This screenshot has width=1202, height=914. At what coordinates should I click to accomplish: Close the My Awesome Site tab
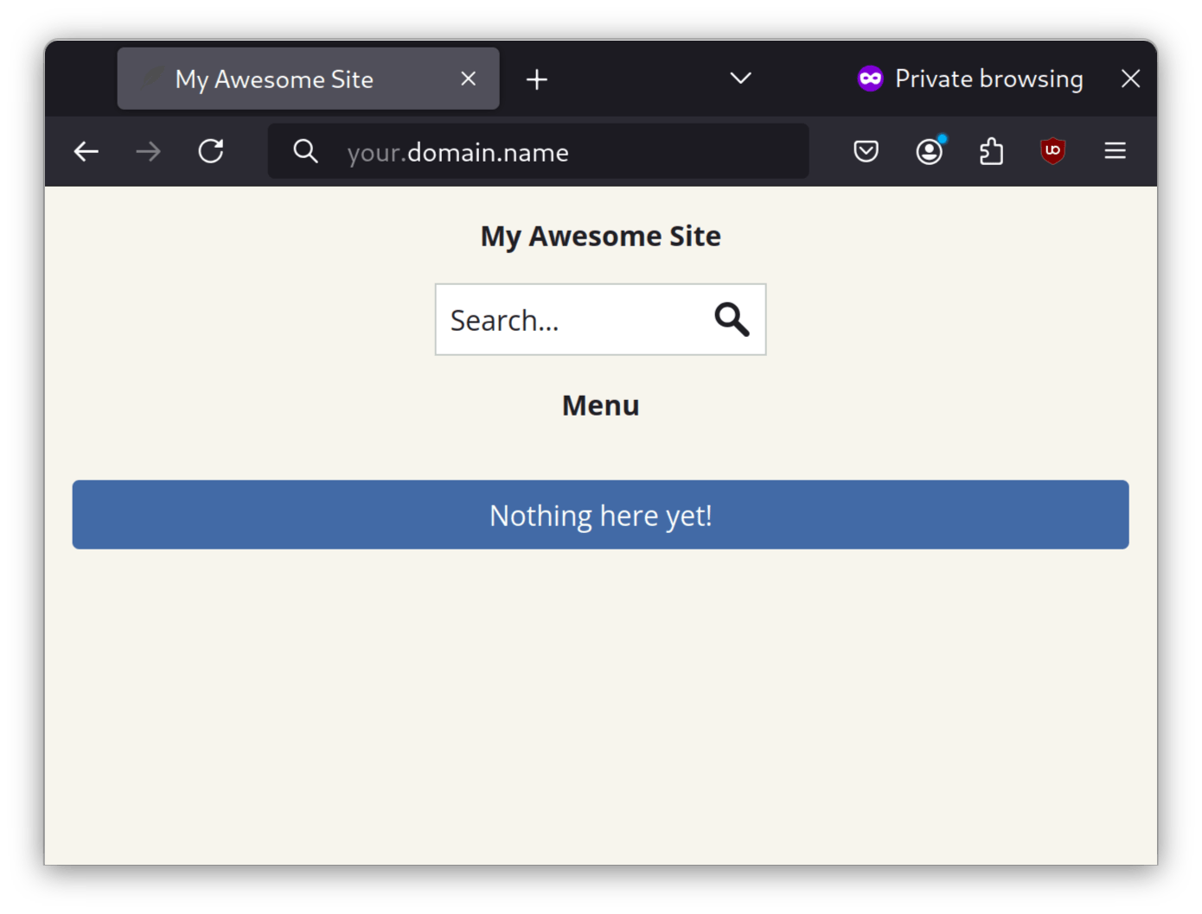(469, 79)
